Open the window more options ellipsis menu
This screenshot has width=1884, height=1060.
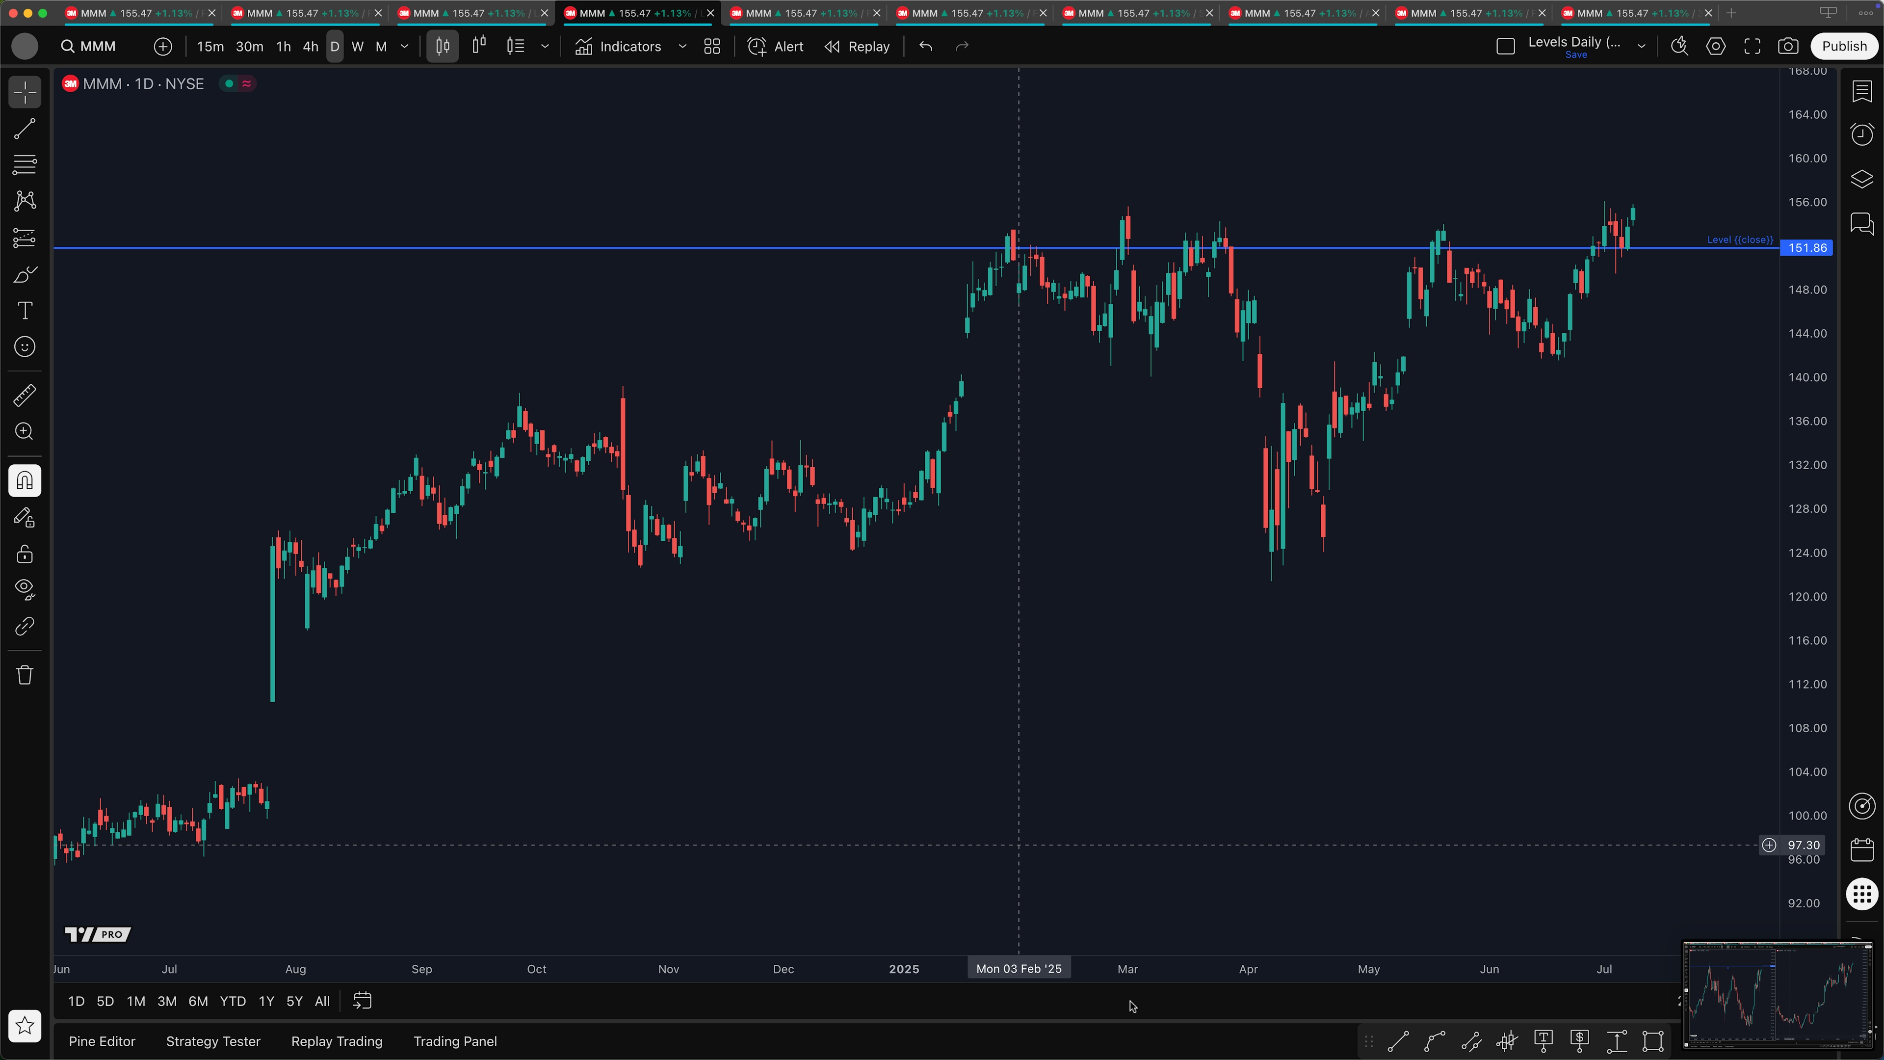tap(1866, 13)
